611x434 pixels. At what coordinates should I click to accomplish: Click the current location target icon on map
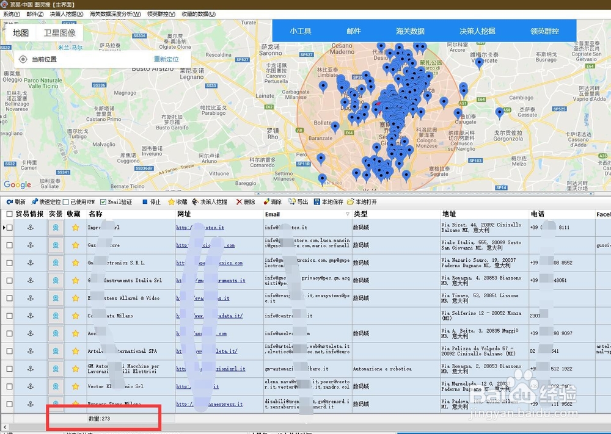pos(23,59)
